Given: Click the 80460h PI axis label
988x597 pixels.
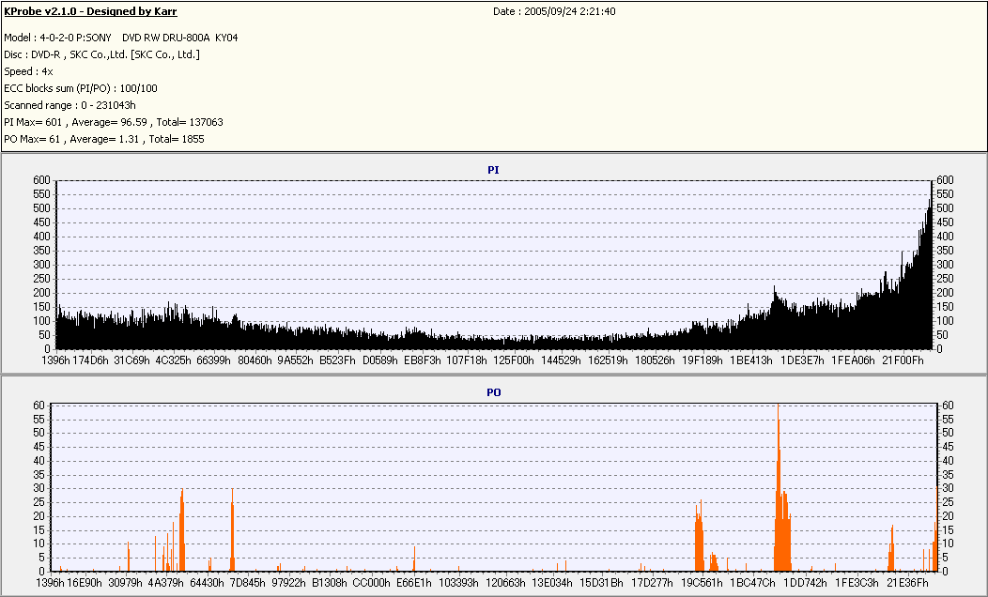Looking at the screenshot, I should click(x=255, y=360).
